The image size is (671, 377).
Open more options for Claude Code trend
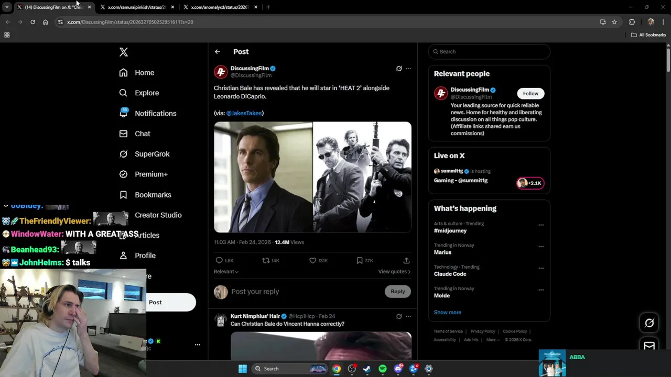click(x=541, y=268)
